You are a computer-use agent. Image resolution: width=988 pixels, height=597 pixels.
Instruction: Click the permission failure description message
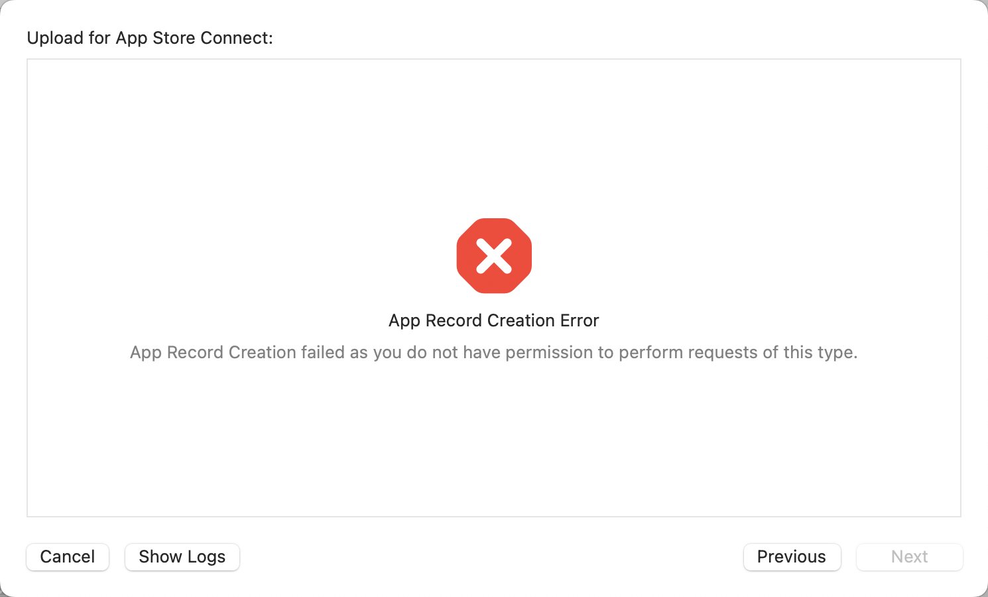tap(493, 352)
